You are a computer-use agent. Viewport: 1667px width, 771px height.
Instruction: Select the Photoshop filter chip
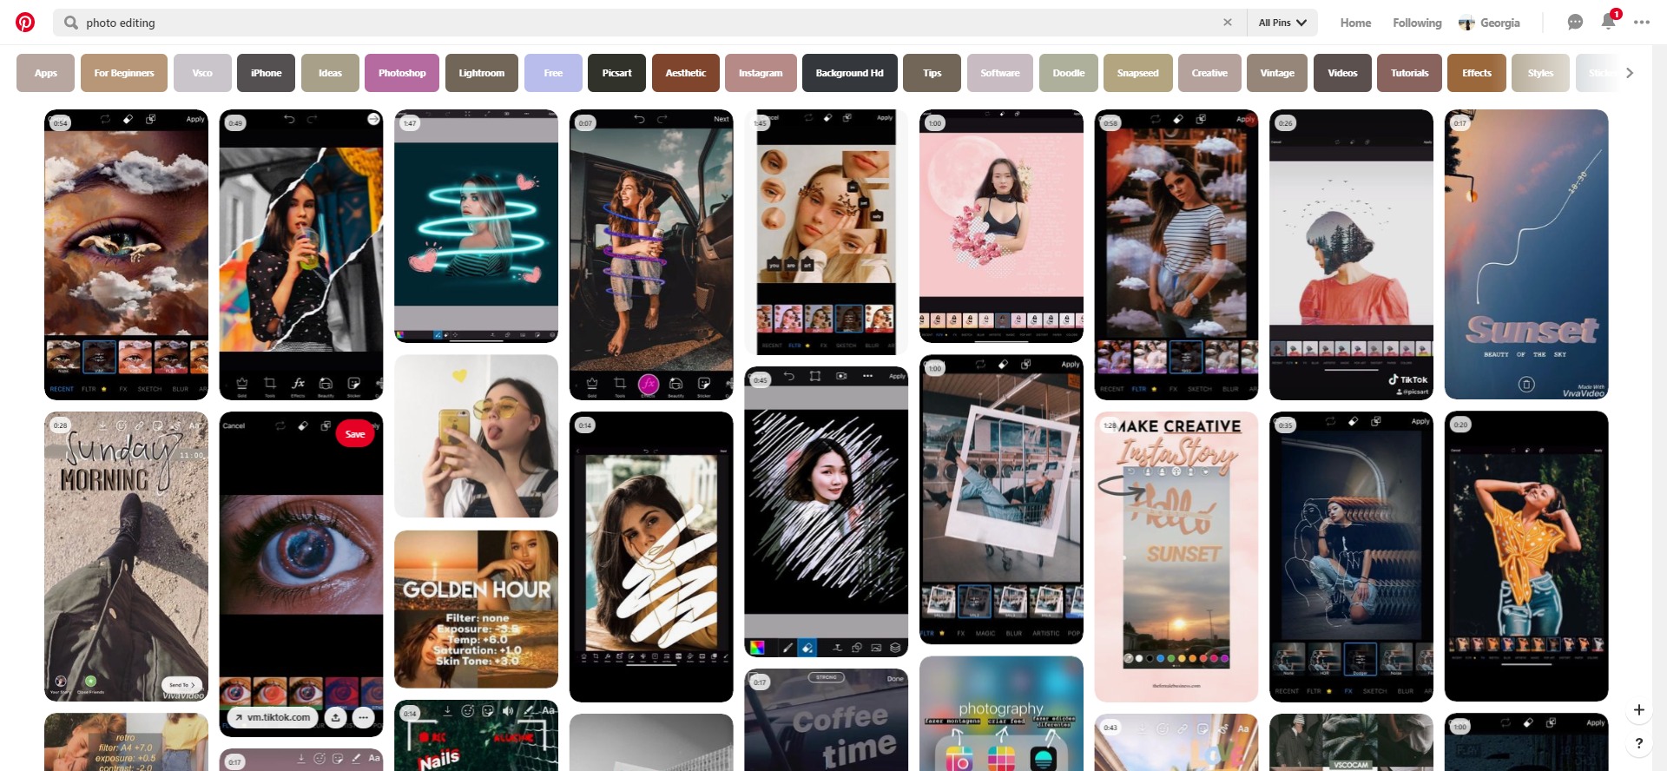pyautogui.click(x=402, y=73)
